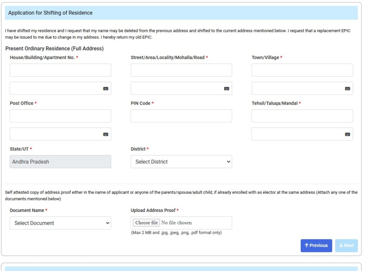Click the Post Office input field
The height and width of the screenshot is (271, 367).
click(60, 116)
